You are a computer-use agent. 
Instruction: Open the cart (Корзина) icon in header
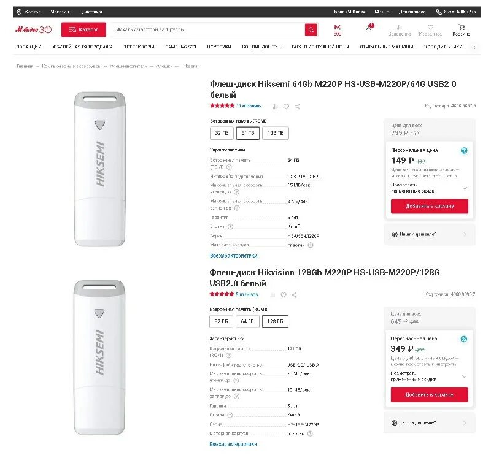(462, 29)
